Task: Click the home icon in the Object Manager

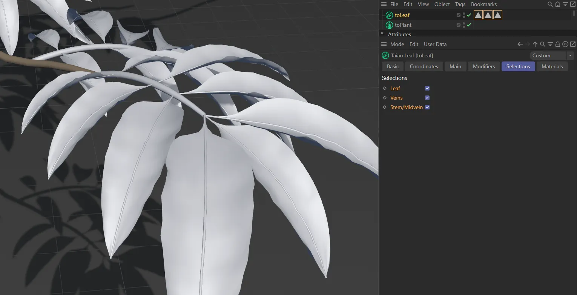Action: tap(558, 4)
